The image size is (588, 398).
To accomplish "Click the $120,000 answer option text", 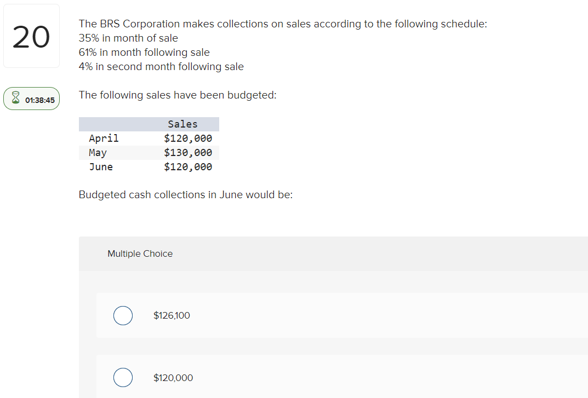I will point(173,377).
